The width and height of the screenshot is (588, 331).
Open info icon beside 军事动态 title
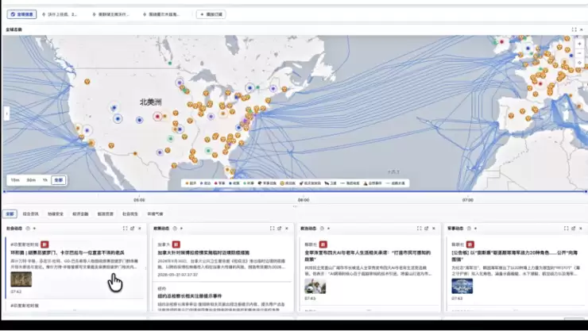coord(469,229)
